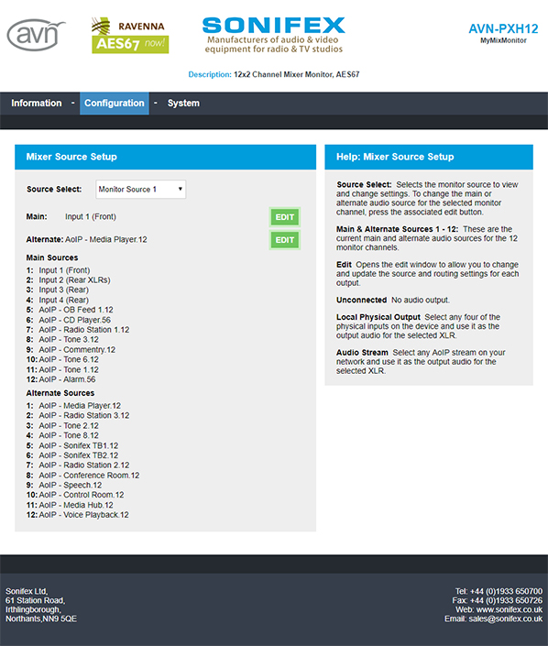548x646 pixels.
Task: Select the Configuration tab
Action: click(x=115, y=103)
